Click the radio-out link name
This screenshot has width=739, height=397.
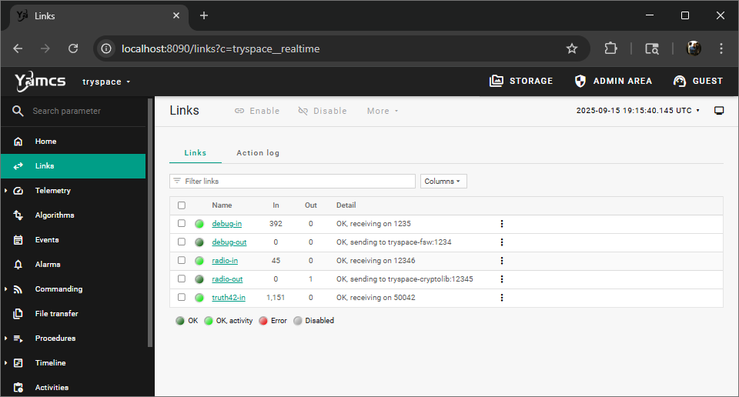[x=227, y=279]
